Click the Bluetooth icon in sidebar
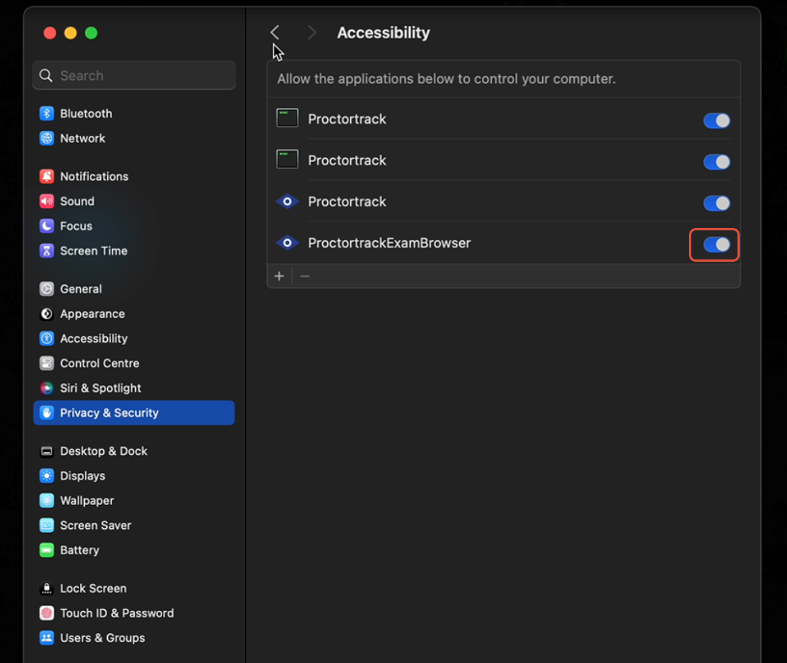The height and width of the screenshot is (663, 787). [x=47, y=113]
